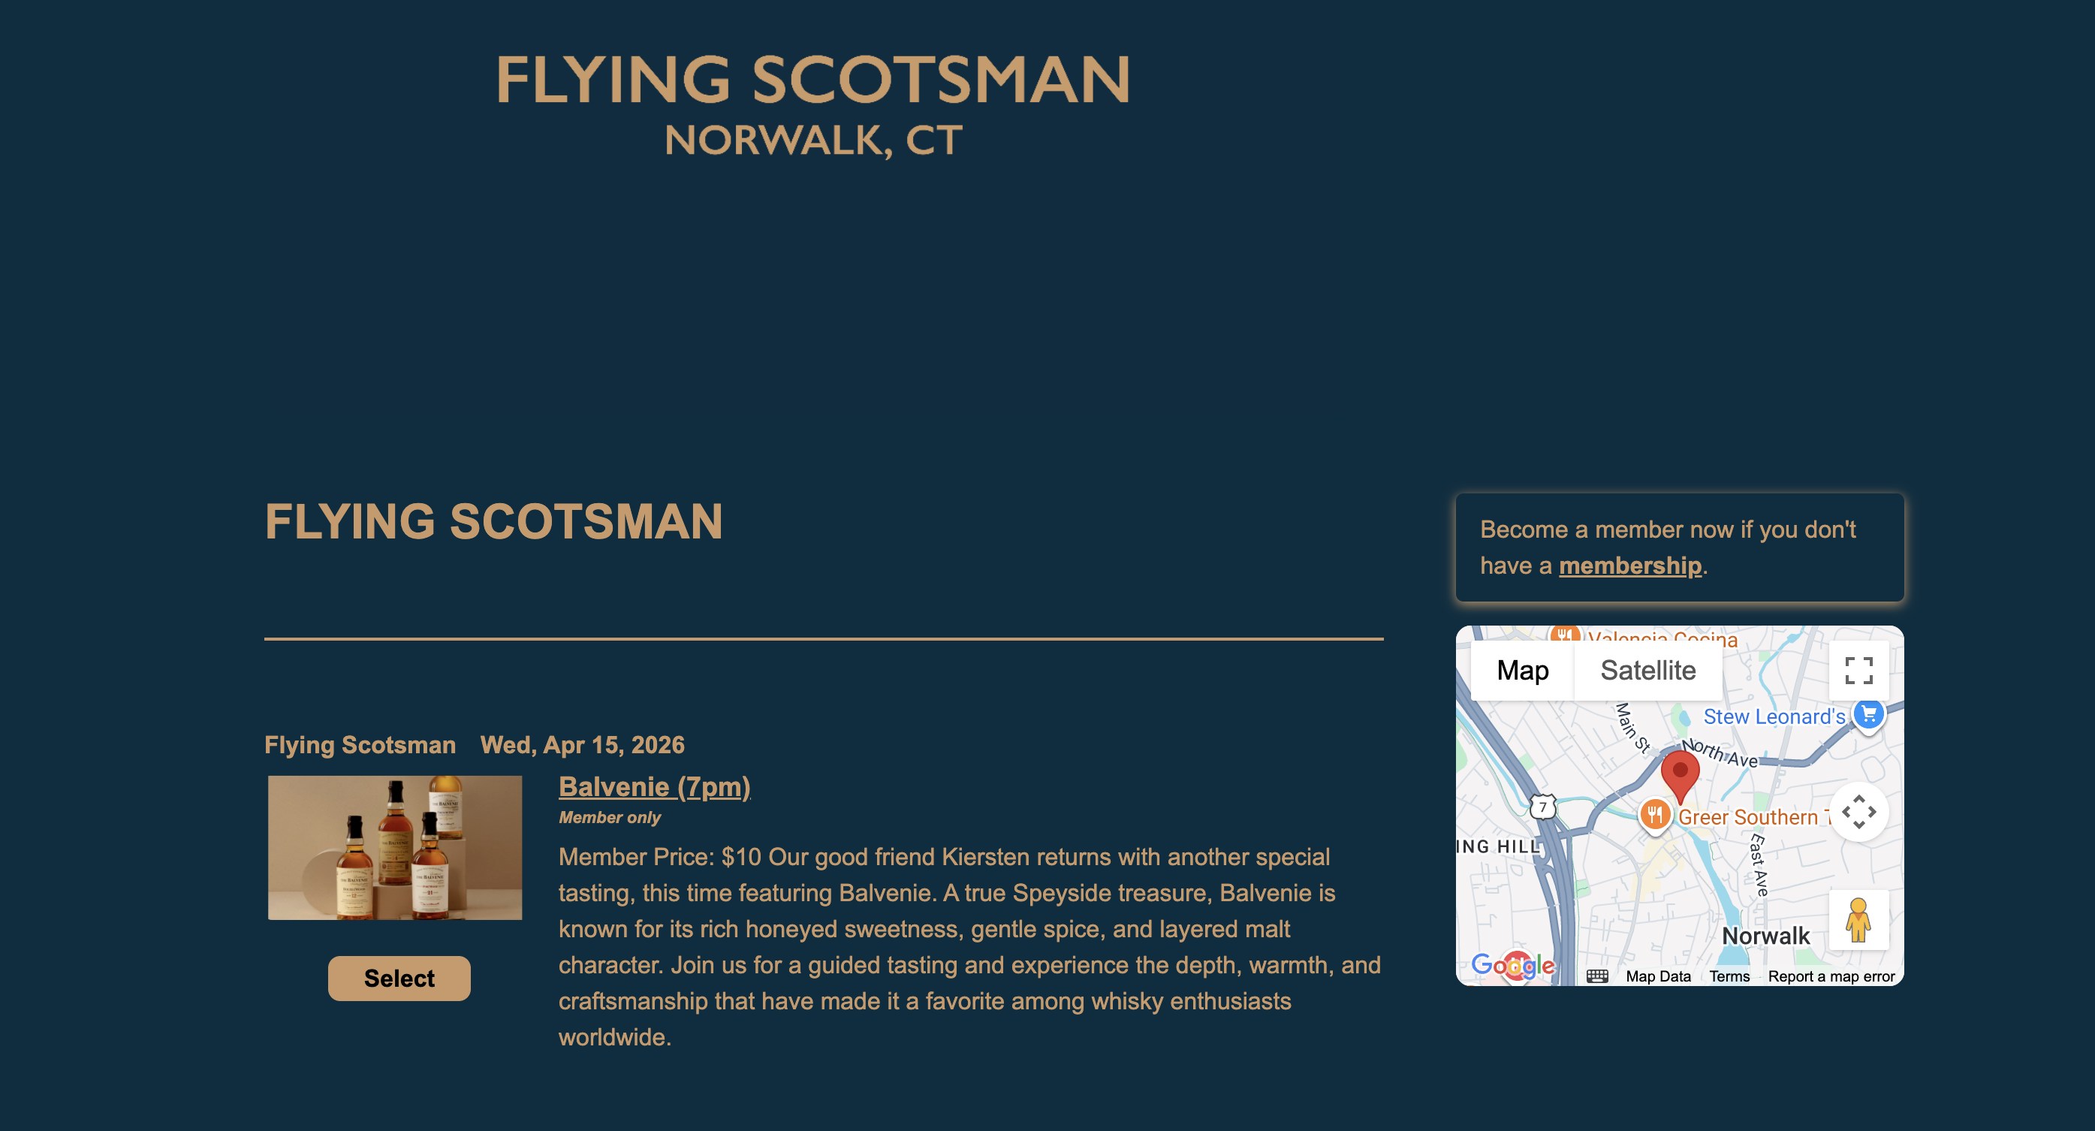
Task: Click the Balvenie bottles thumbnail image
Action: pyautogui.click(x=395, y=848)
